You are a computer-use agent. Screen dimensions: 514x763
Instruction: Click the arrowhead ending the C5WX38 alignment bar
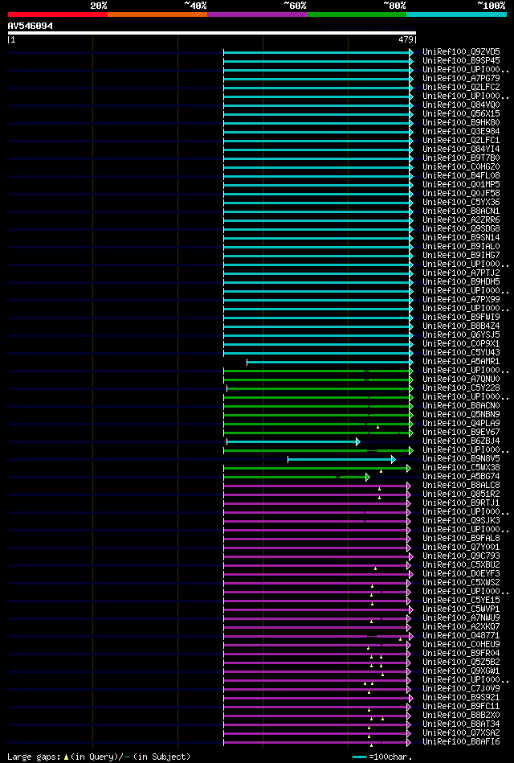click(x=409, y=468)
